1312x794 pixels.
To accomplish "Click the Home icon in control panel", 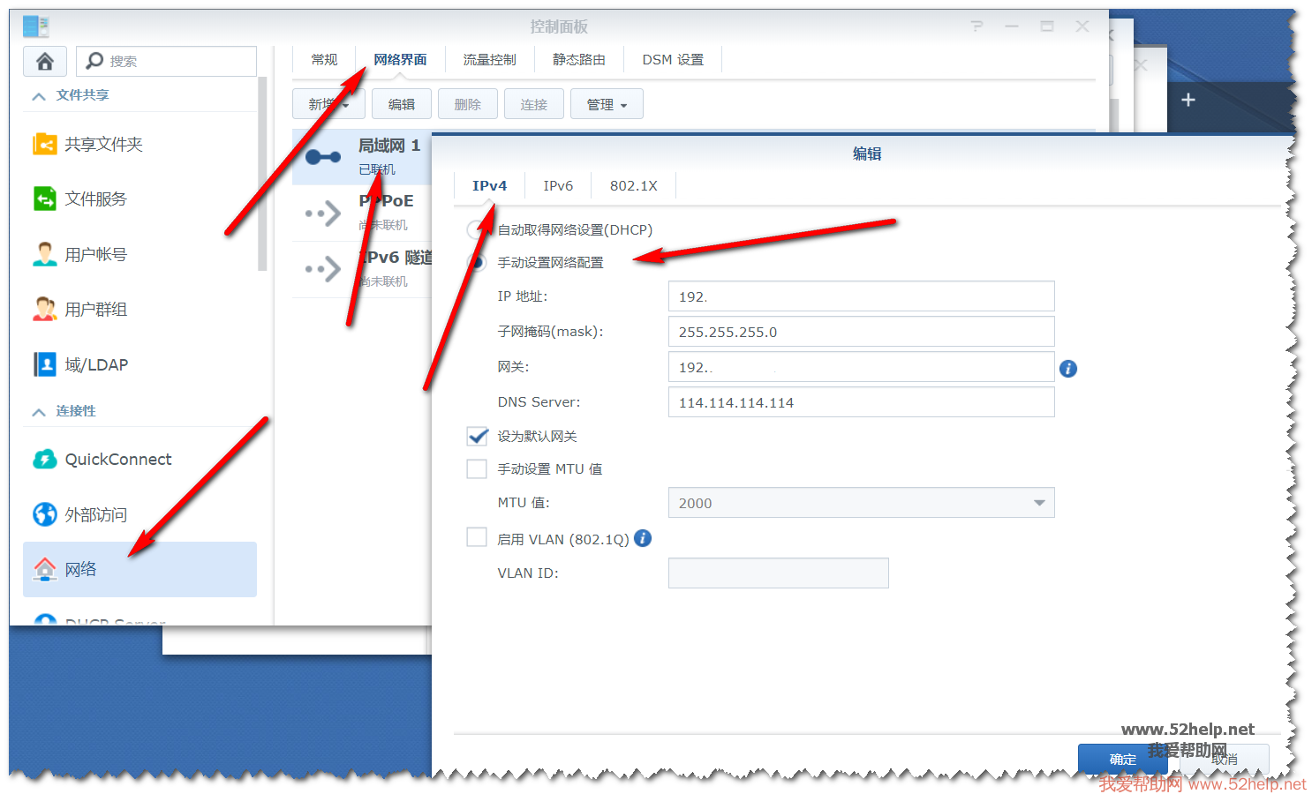I will [45, 61].
